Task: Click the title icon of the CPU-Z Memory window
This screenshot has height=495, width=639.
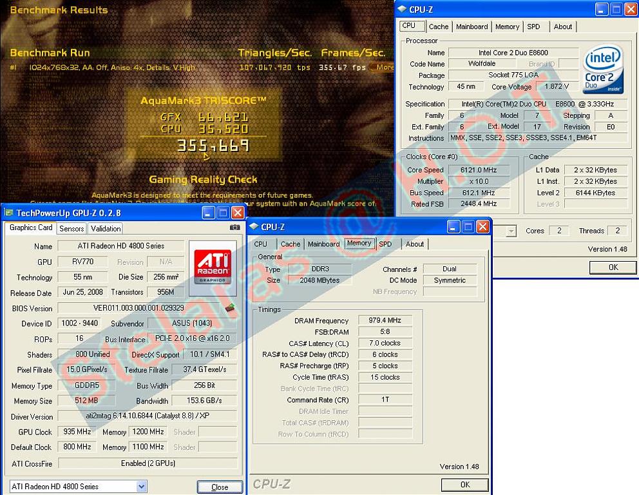Action: [254, 227]
